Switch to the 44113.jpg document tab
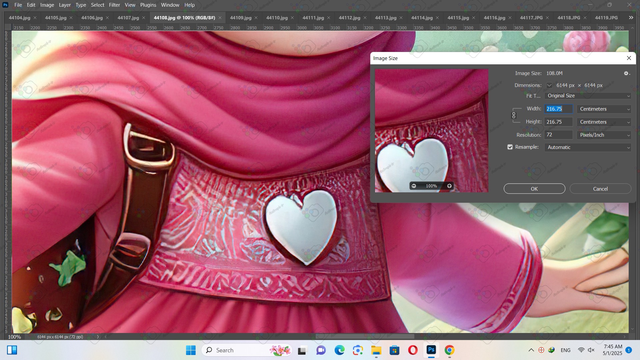The width and height of the screenshot is (640, 360). coord(386,18)
